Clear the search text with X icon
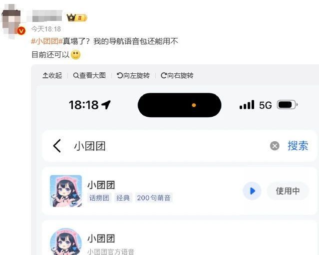The height and width of the screenshot is (255, 319). pos(275,146)
